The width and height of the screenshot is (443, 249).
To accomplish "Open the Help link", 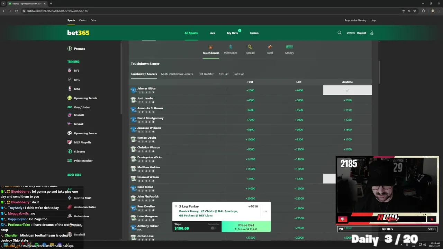I will 373,20.
